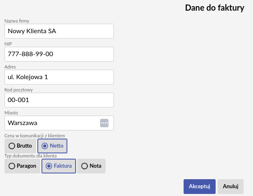Click the password-manager icon in Miasto field

tap(104, 123)
